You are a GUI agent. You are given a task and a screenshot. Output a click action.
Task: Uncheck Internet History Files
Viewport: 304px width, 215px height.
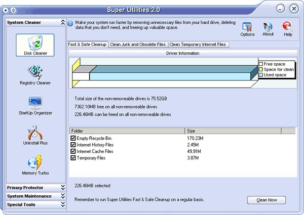coord(73,145)
